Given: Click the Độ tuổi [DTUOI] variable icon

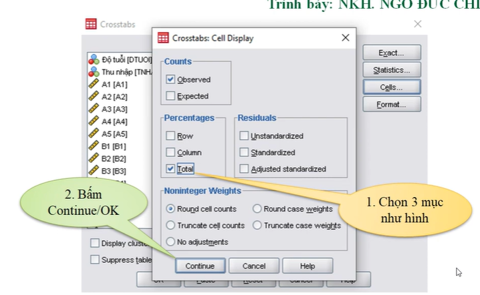Looking at the screenshot, I should click(94, 59).
